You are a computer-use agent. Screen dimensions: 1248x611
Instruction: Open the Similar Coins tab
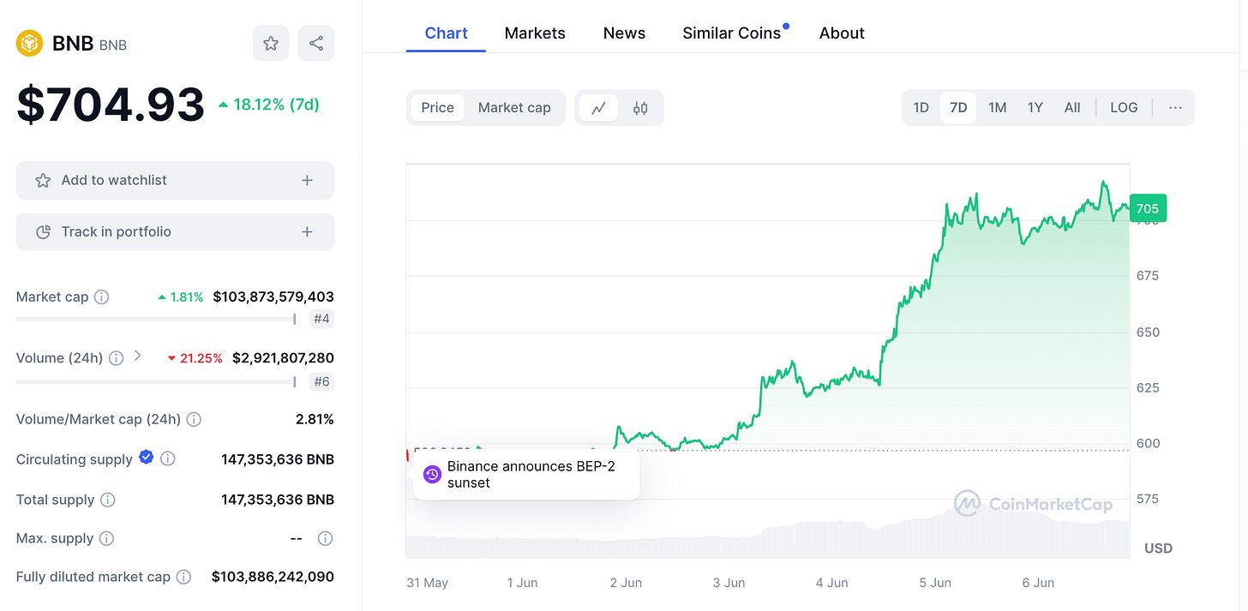(x=731, y=33)
